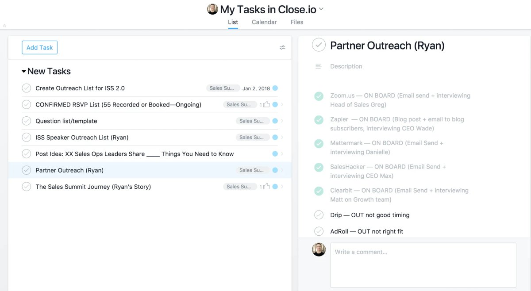Viewport: 531px width, 291px height.
Task: Open the My Tasks in Close.io title dropdown
Action: click(321, 9)
